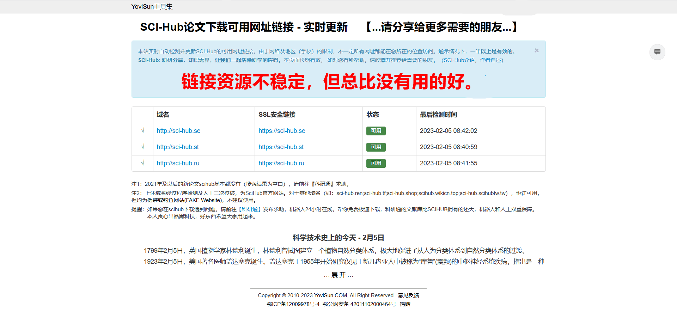677x318 pixels.
Task: Open https://sci-hub.st SSL link
Action: click(x=281, y=147)
